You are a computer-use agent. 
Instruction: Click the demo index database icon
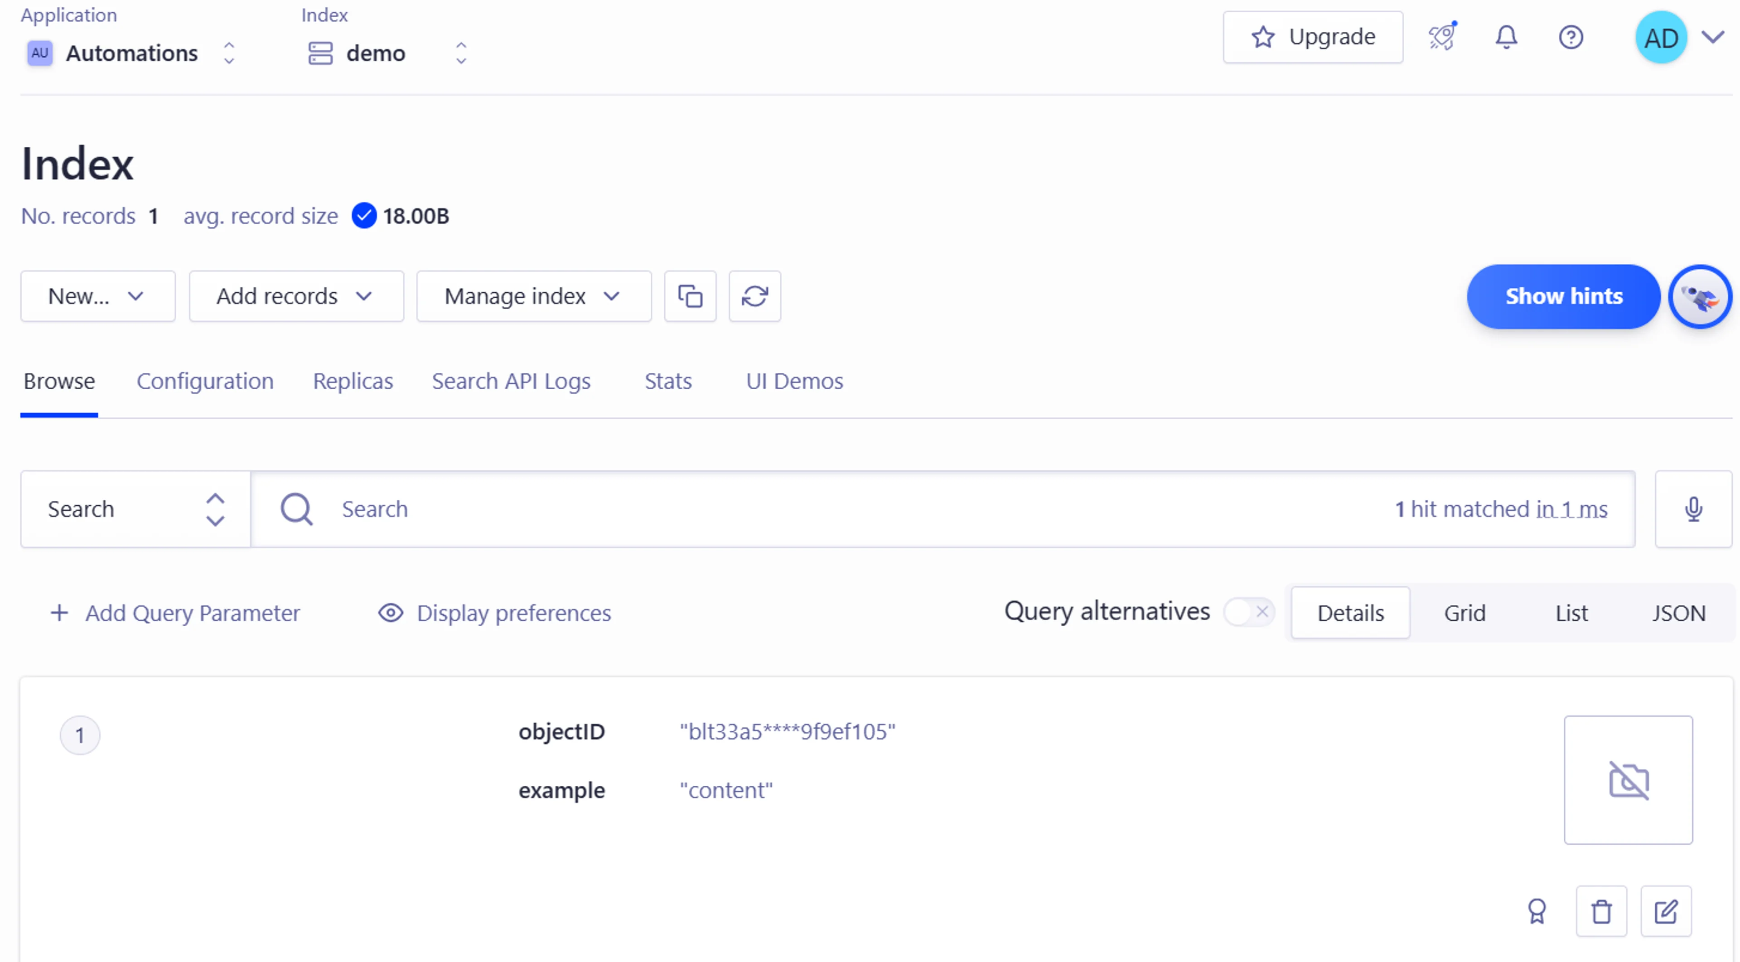[320, 53]
